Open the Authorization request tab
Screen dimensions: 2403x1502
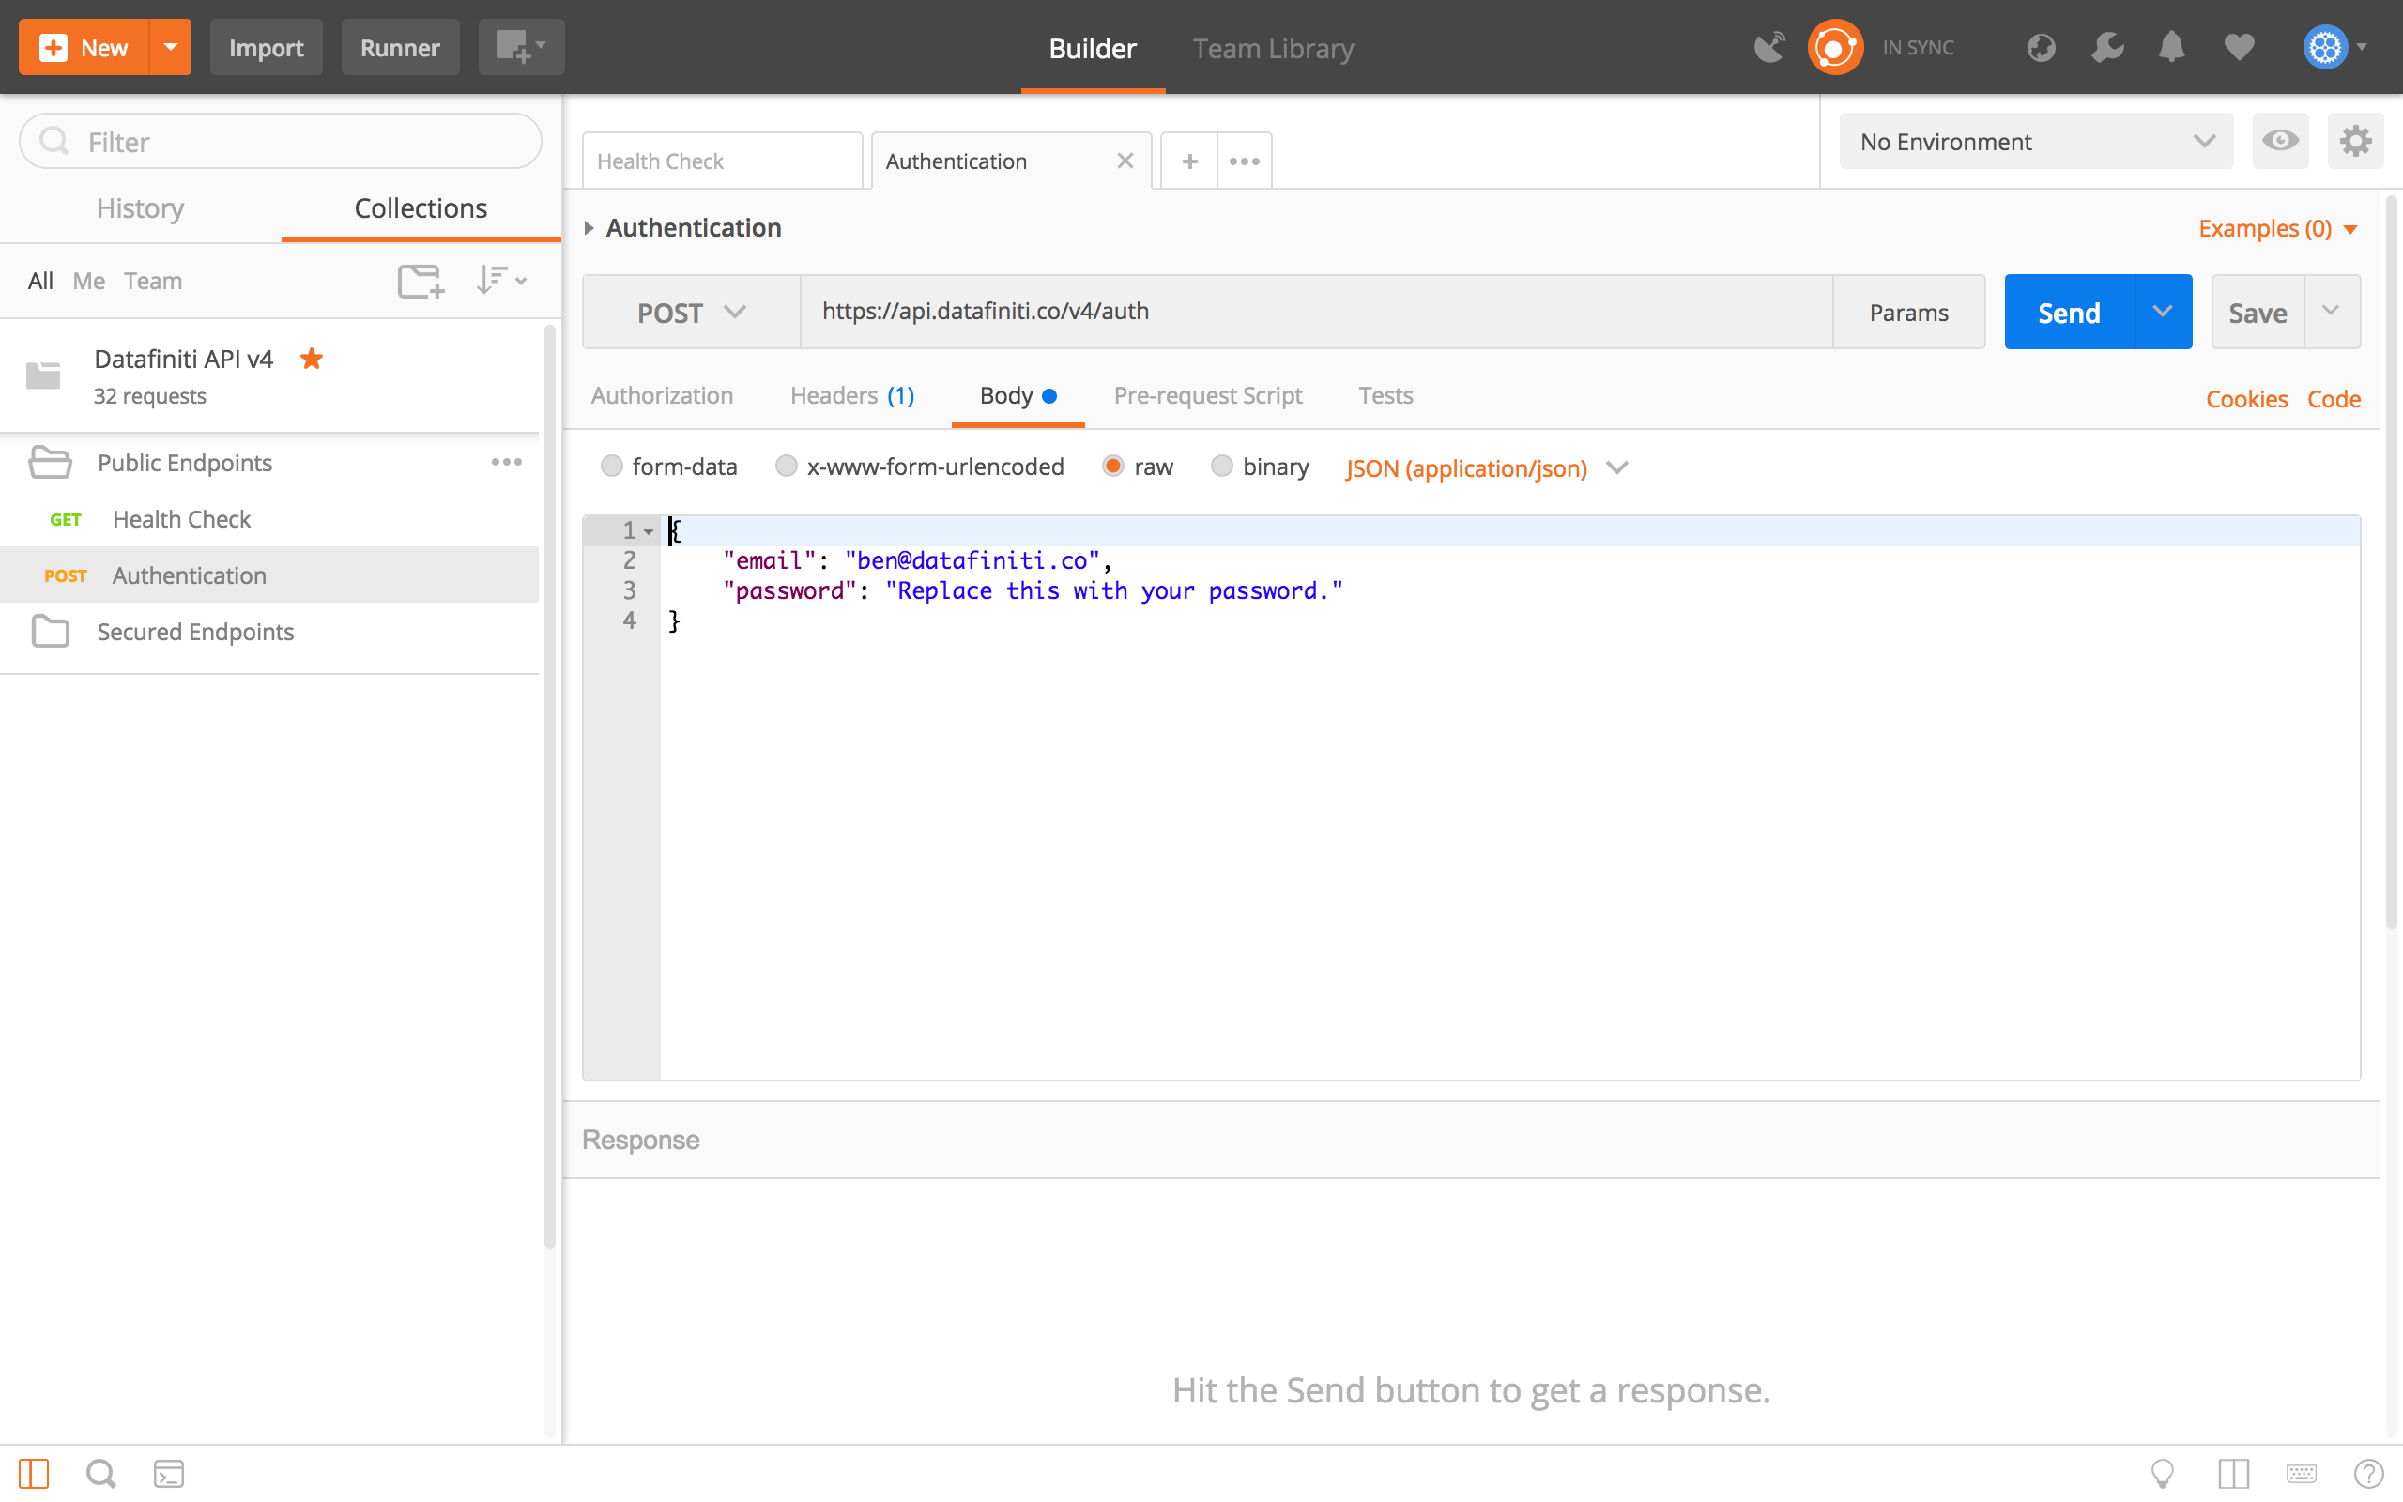(663, 395)
